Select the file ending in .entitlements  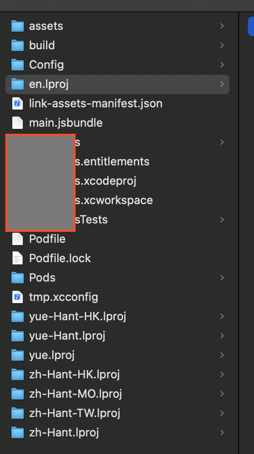117,161
